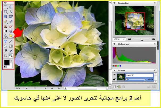Collapse the Histogram panel

[115, 44]
